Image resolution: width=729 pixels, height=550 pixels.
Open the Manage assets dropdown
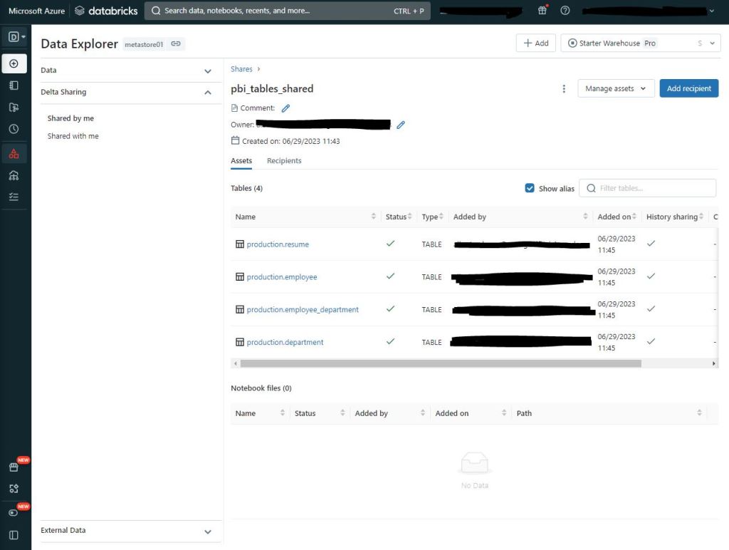(x=616, y=89)
